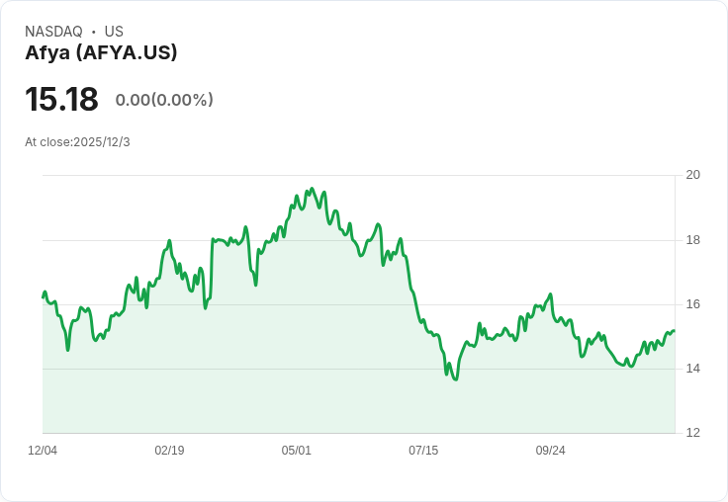The height and width of the screenshot is (502, 728).
Task: Select the 12/04 date on x-axis
Action: [43, 451]
